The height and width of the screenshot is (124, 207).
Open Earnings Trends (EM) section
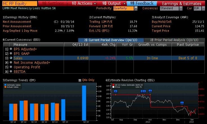click(x=19, y=80)
